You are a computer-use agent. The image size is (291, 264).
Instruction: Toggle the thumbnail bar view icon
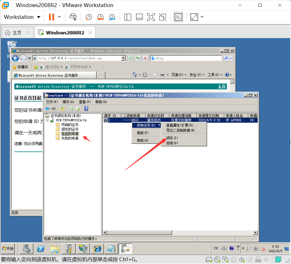(139, 17)
